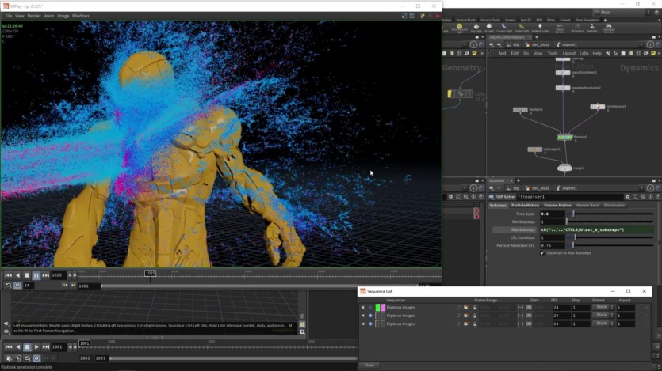Open Layout menu in network editor
The height and width of the screenshot is (371, 662).
point(568,54)
